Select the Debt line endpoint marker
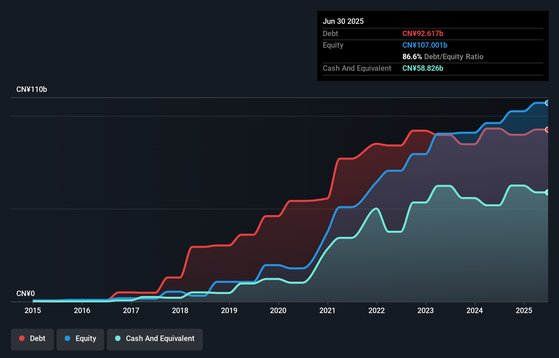This screenshot has height=358, width=559. click(x=547, y=130)
